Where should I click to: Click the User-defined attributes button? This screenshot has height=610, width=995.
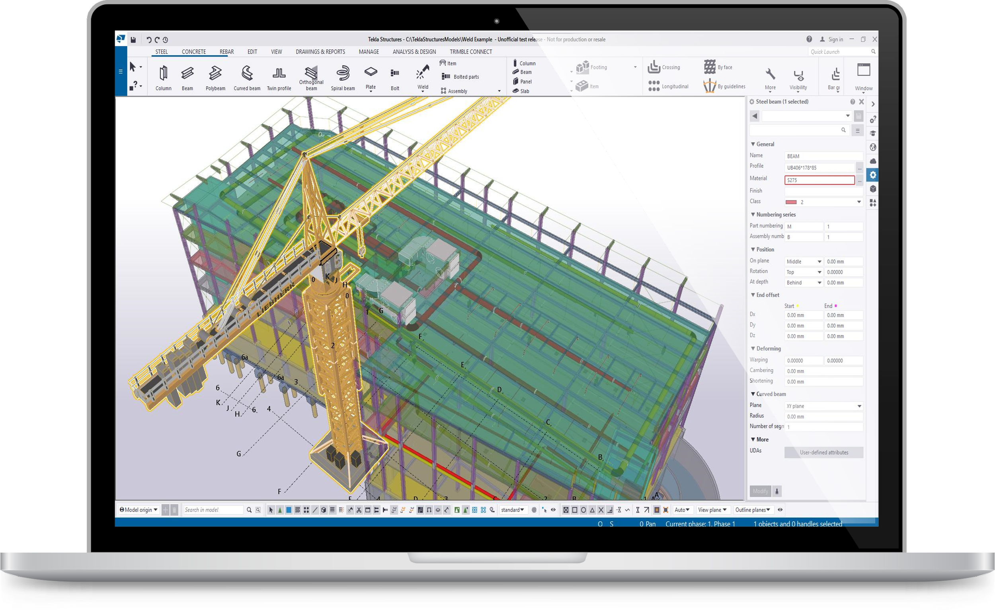click(824, 452)
